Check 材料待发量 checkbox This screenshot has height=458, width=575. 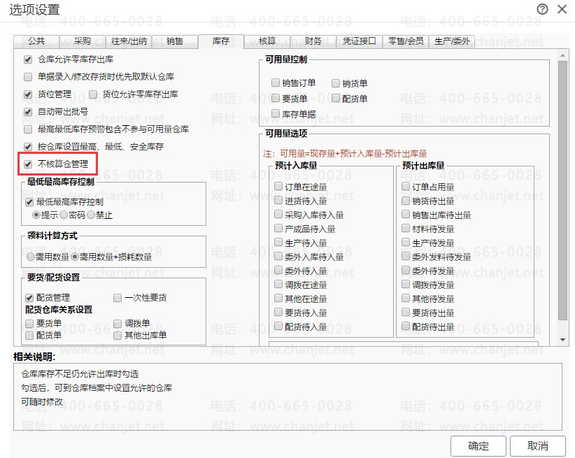406,229
